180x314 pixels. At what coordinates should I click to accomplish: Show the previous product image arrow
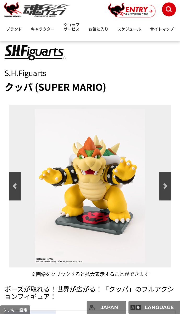(x=15, y=186)
